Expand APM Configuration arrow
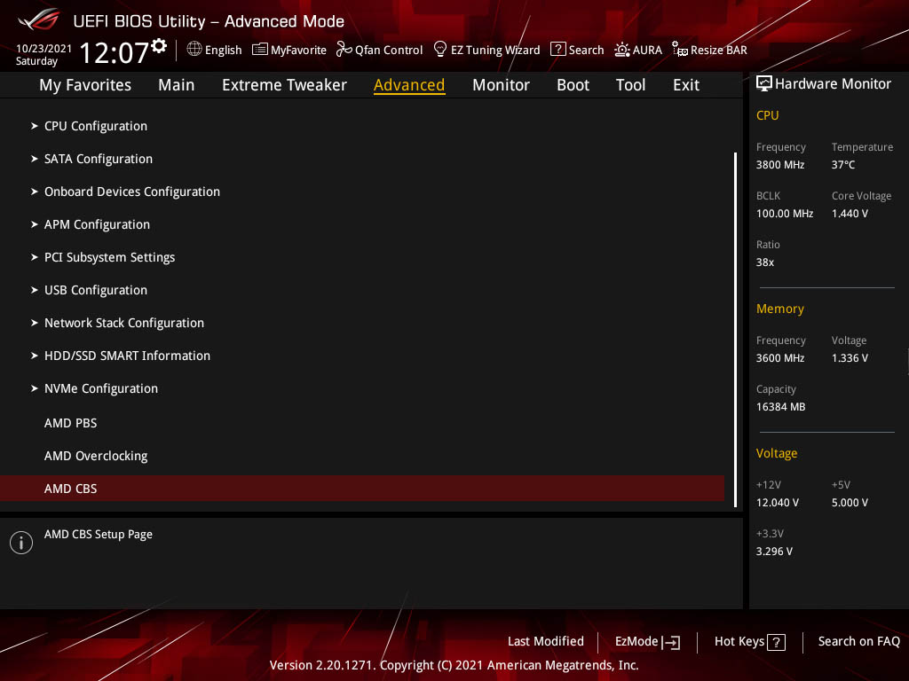Screen dimensions: 909x681 (x=35, y=224)
